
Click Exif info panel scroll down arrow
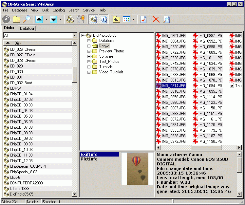tap(239, 194)
